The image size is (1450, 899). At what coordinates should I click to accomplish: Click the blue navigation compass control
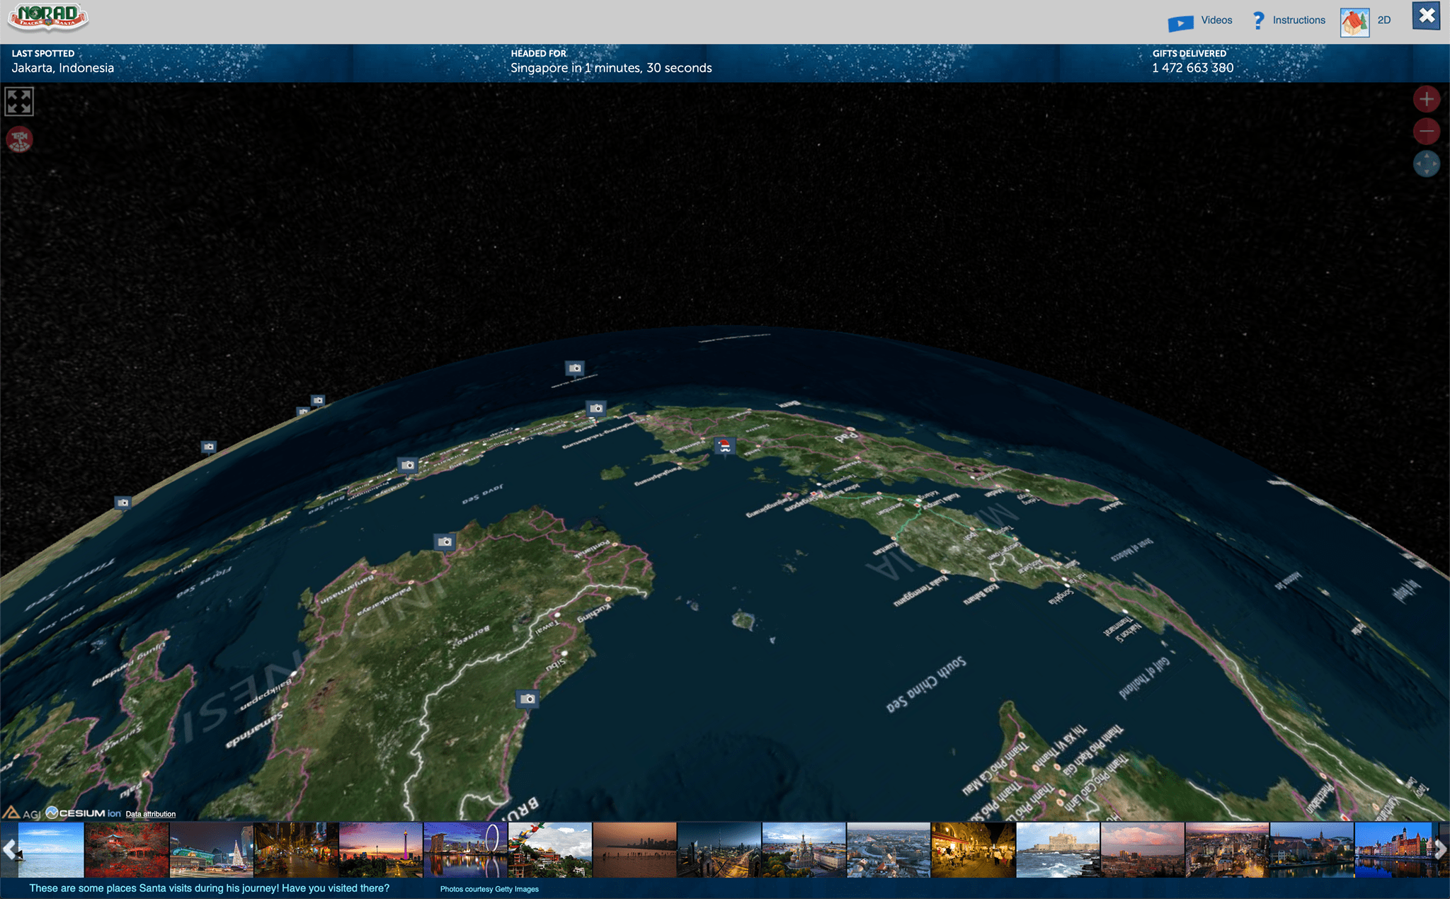coord(1426,164)
